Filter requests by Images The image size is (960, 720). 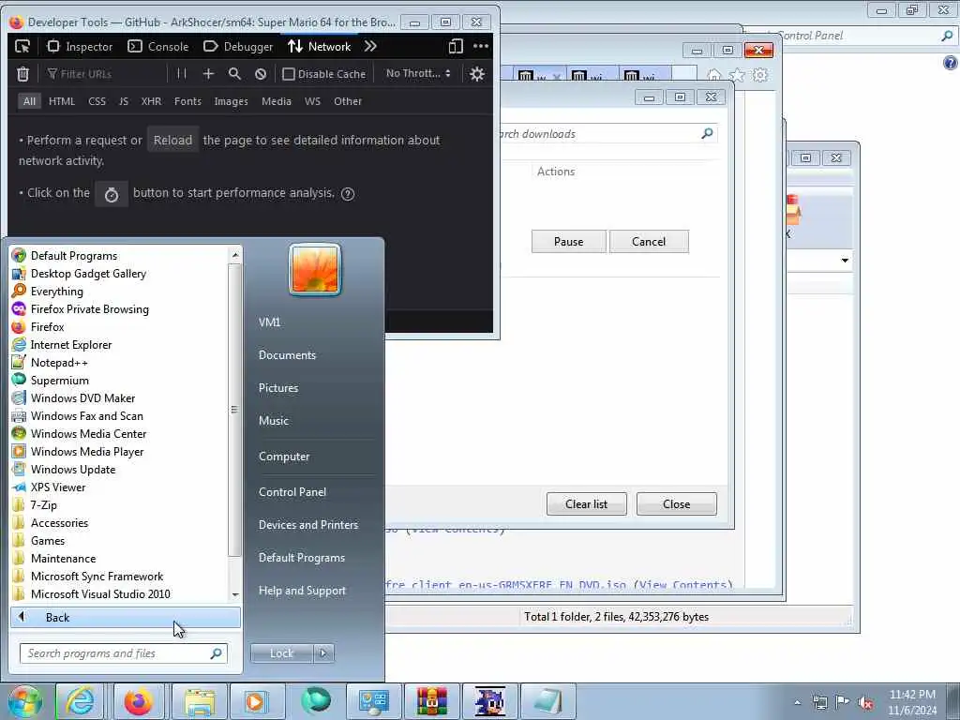click(231, 101)
